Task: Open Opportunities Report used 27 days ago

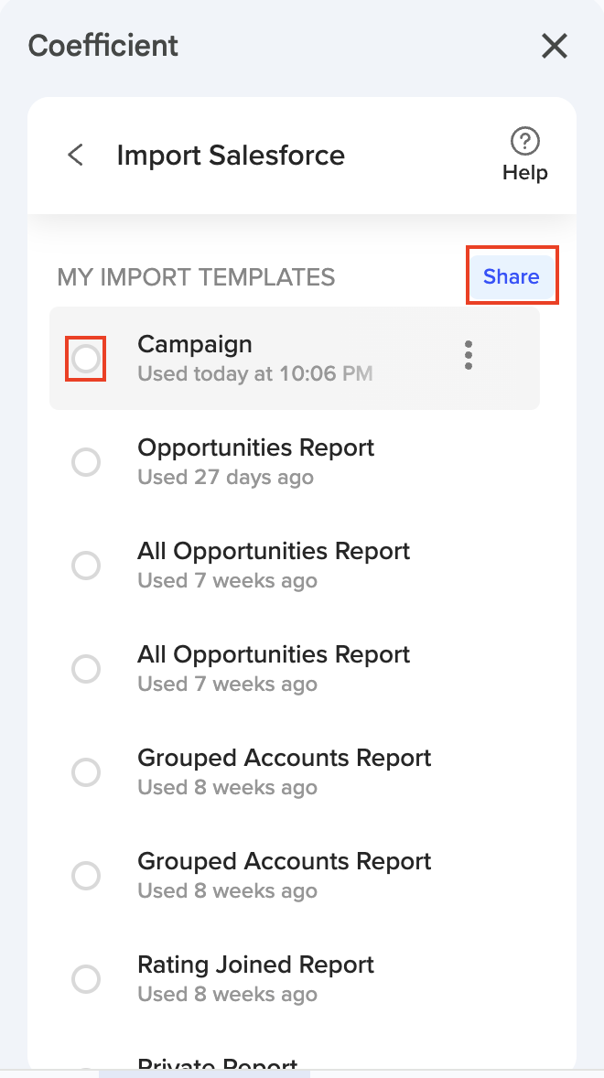Action: coord(255,448)
